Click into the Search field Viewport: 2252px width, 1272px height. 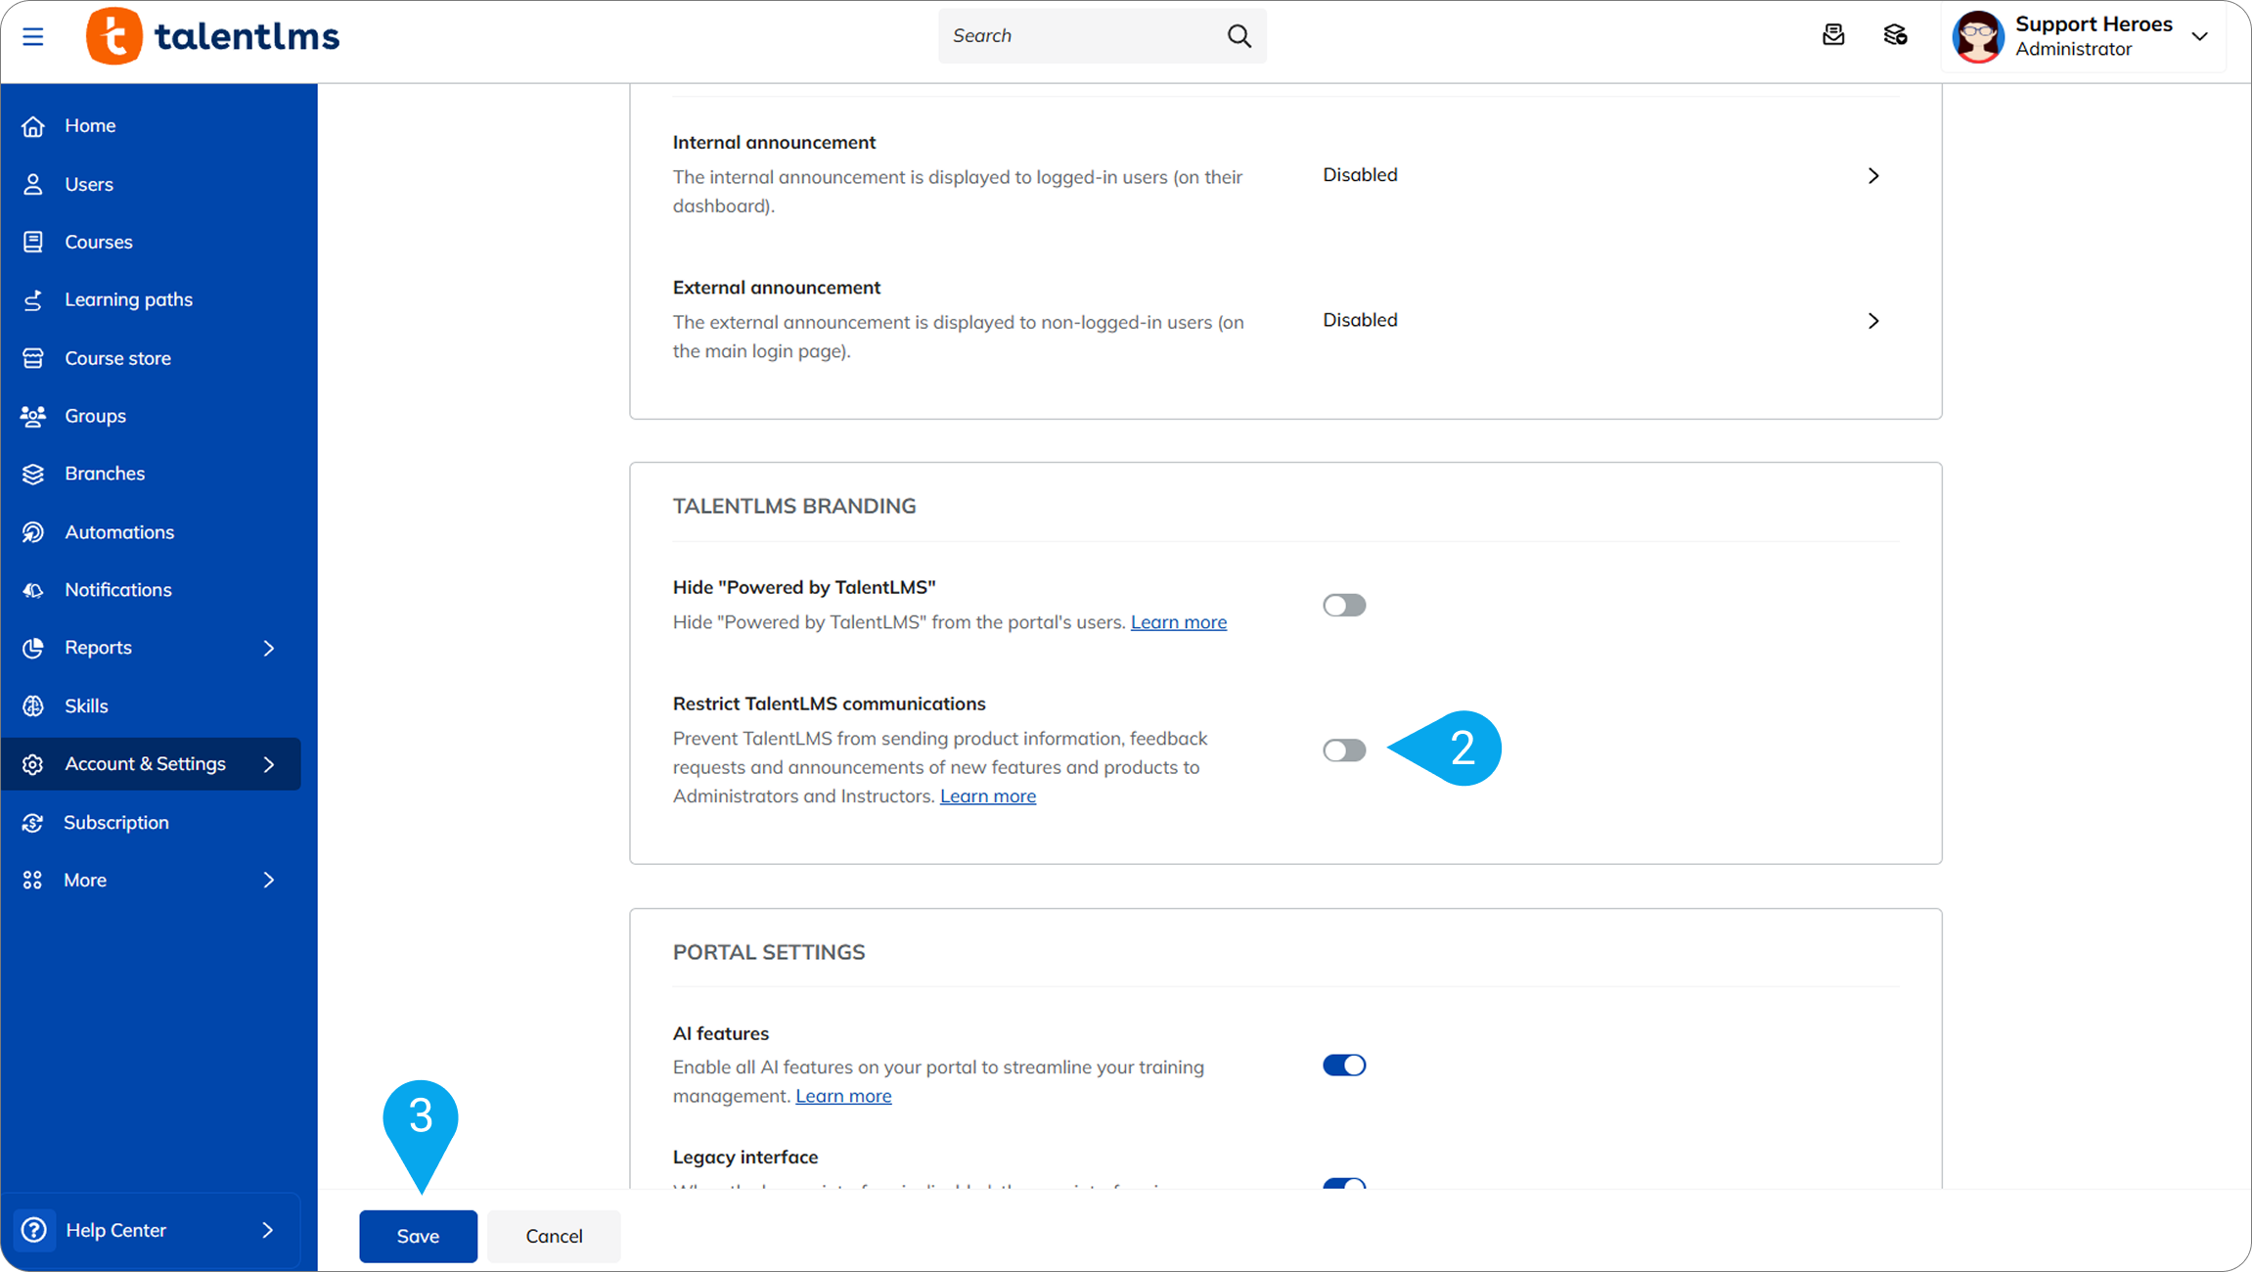point(1076,36)
